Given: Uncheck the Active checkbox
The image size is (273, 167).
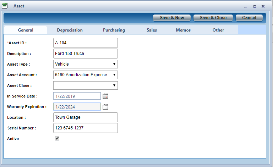Looking at the screenshot, I should point(57,139).
